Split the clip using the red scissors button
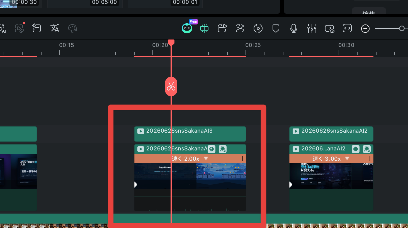This screenshot has width=408, height=228. click(171, 86)
